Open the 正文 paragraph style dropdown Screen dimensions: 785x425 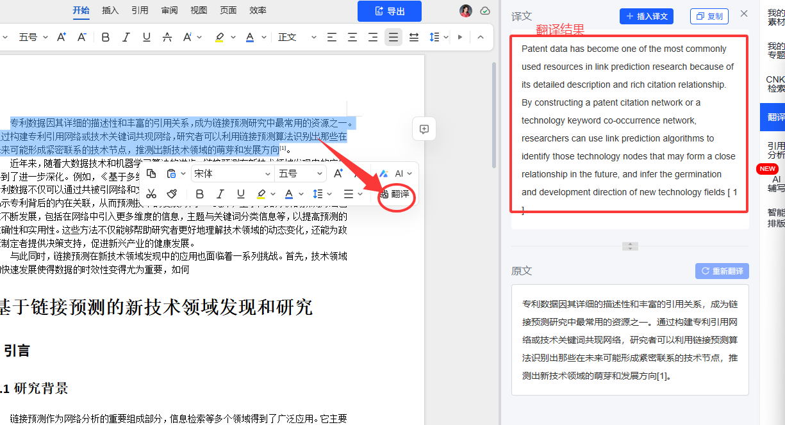click(297, 37)
